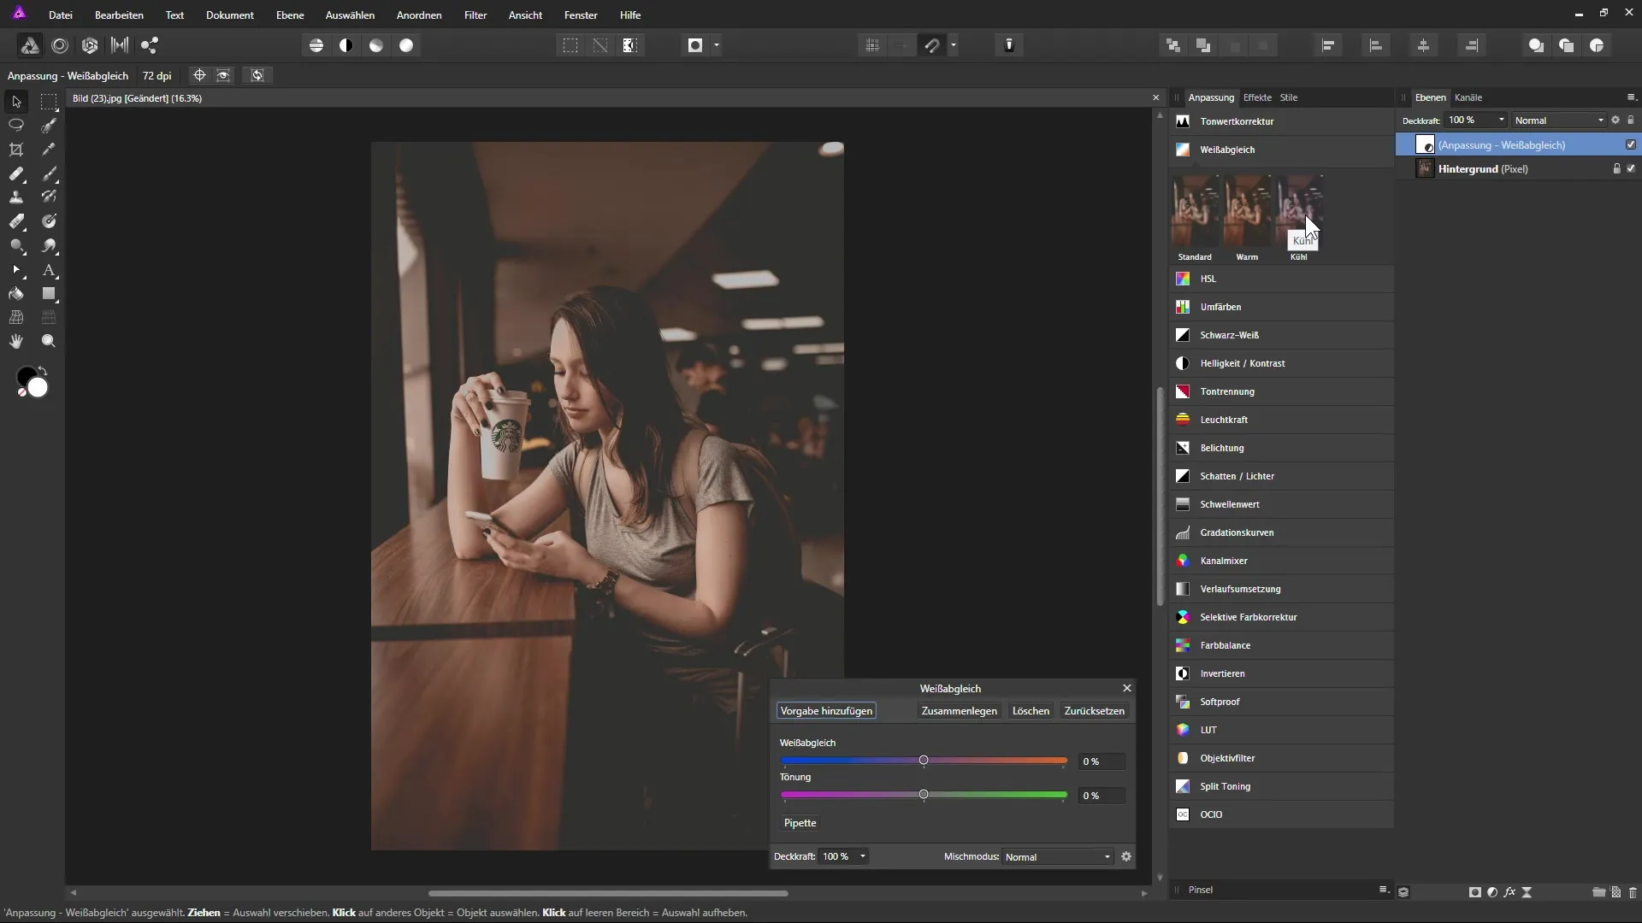Switch to the Kanäle tab
The image size is (1642, 923).
point(1468,97)
